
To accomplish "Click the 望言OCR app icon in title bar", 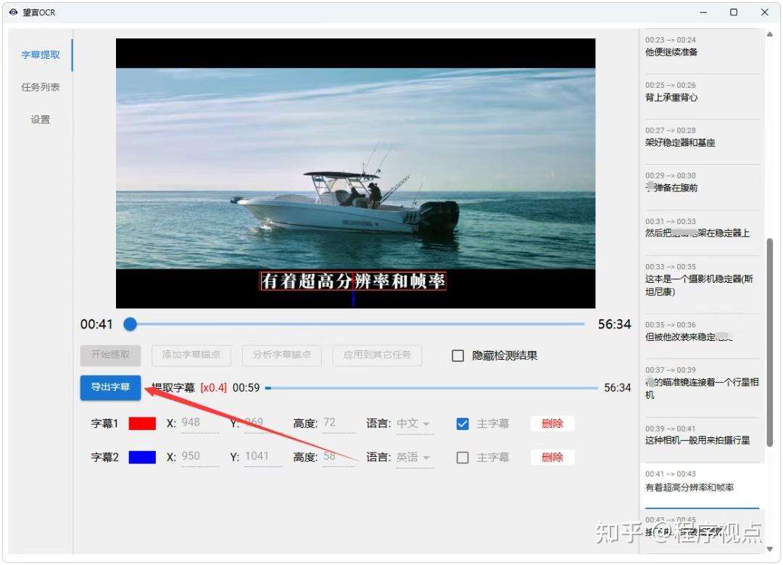I will point(12,12).
